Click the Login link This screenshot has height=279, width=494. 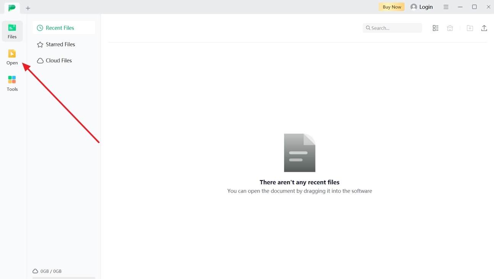pos(426,6)
